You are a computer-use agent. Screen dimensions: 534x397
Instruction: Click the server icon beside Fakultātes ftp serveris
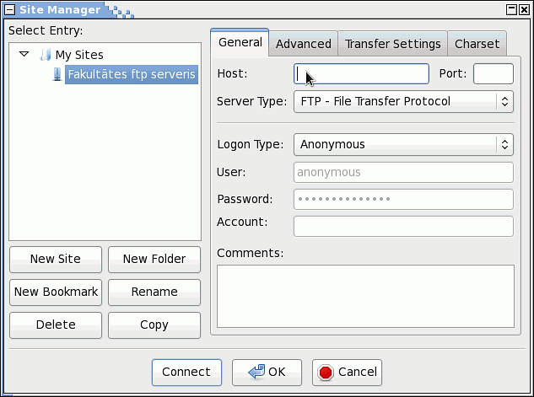[x=57, y=74]
